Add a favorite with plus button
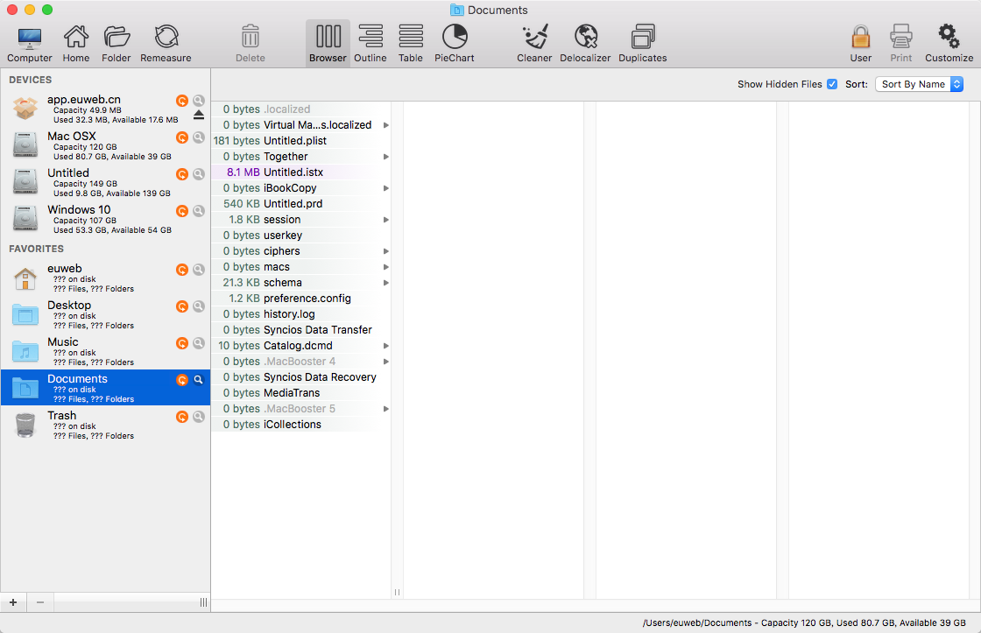 tap(13, 602)
